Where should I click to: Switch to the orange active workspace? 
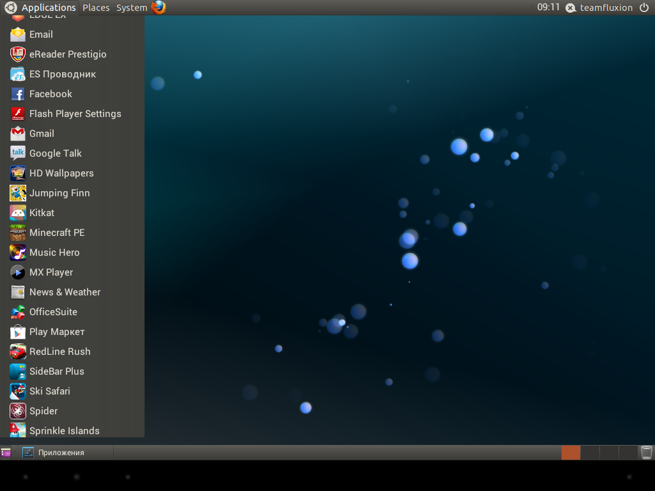click(x=571, y=453)
